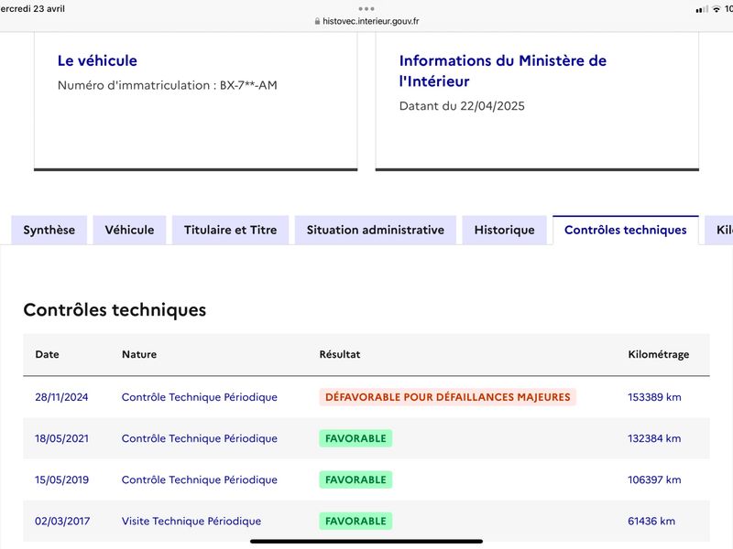
Task: Tap the lock icon beside the URL
Action: [x=317, y=21]
